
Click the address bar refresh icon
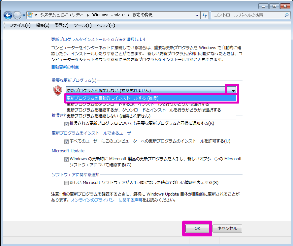pos(205,15)
